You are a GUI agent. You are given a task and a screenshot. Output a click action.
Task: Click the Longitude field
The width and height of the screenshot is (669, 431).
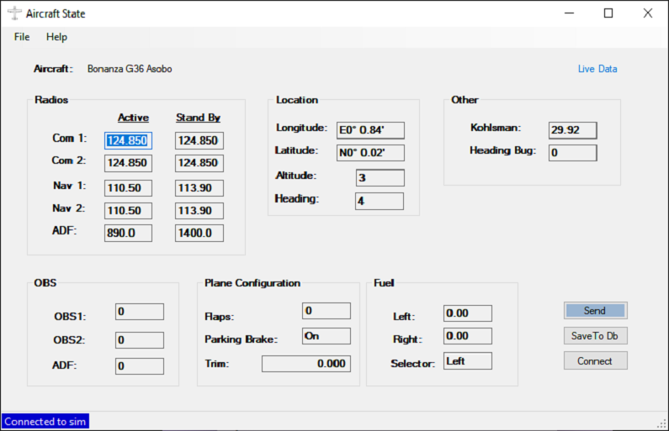click(370, 130)
